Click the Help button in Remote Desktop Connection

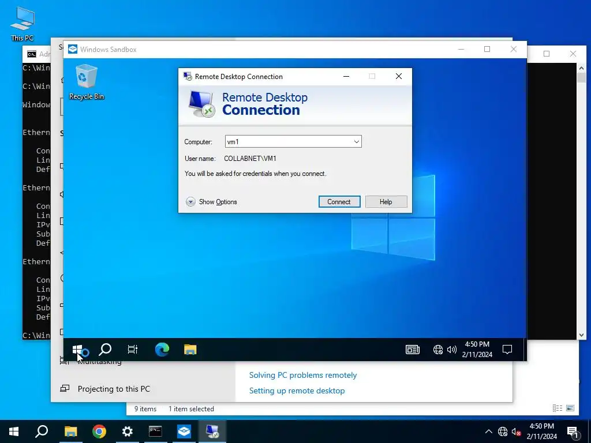(386, 201)
